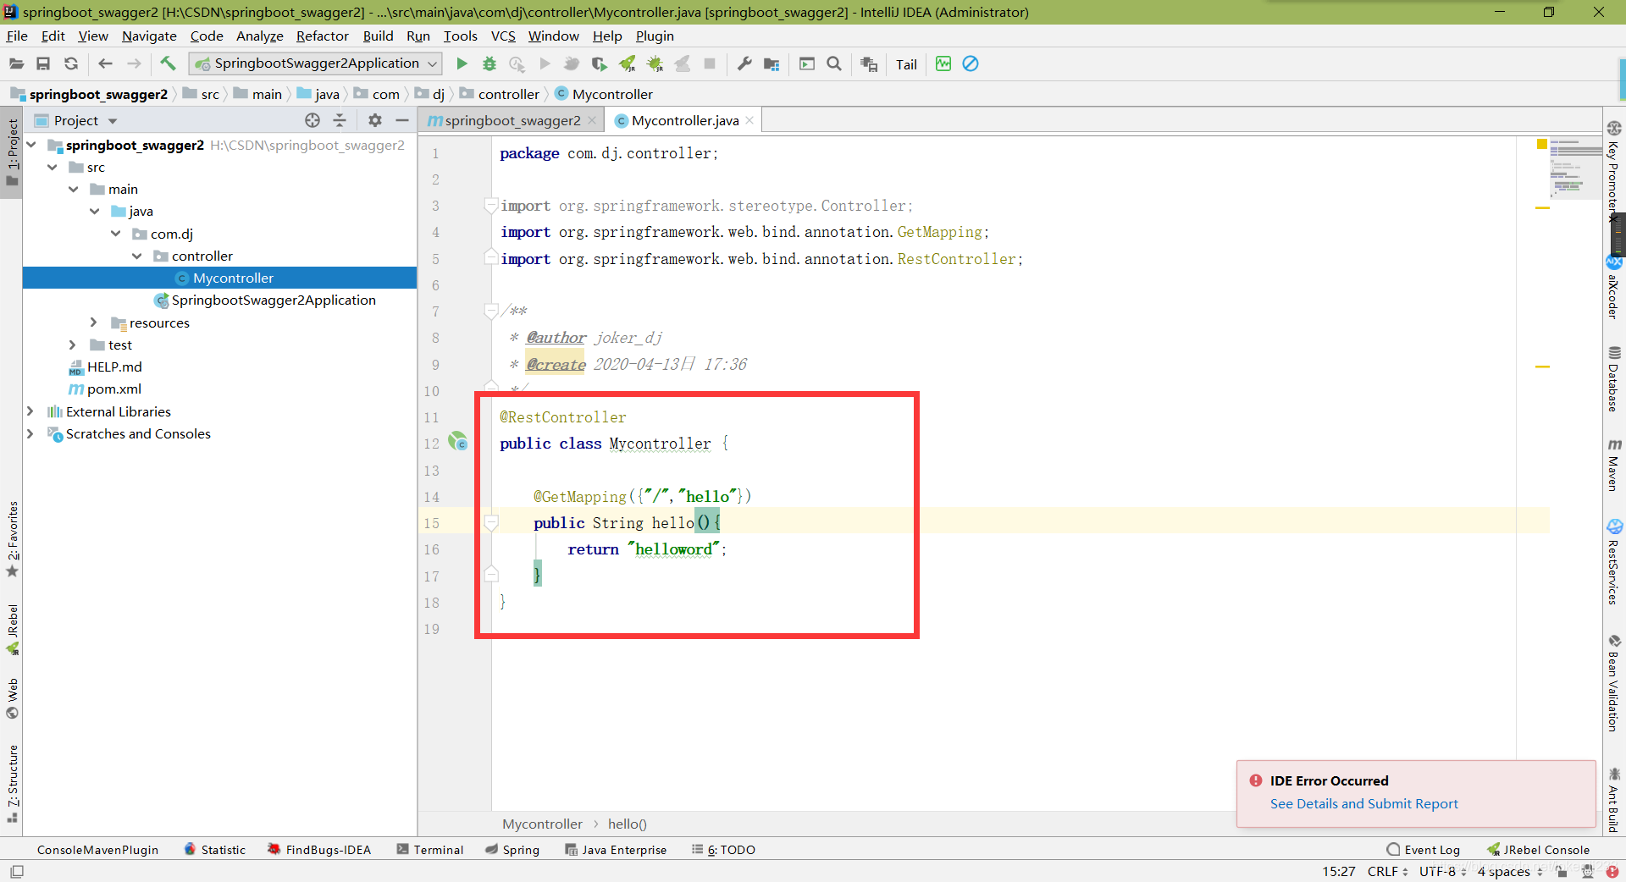Build the project with the hammer icon
Viewport: 1626px width, 882px height.
click(x=168, y=63)
